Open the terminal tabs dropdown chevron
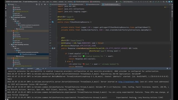The width and height of the screenshot is (178, 100). (x=46, y=69)
